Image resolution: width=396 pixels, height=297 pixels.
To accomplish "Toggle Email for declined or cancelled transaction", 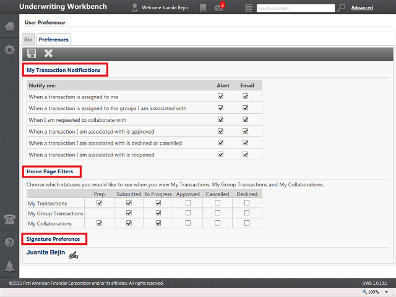I will (245, 143).
